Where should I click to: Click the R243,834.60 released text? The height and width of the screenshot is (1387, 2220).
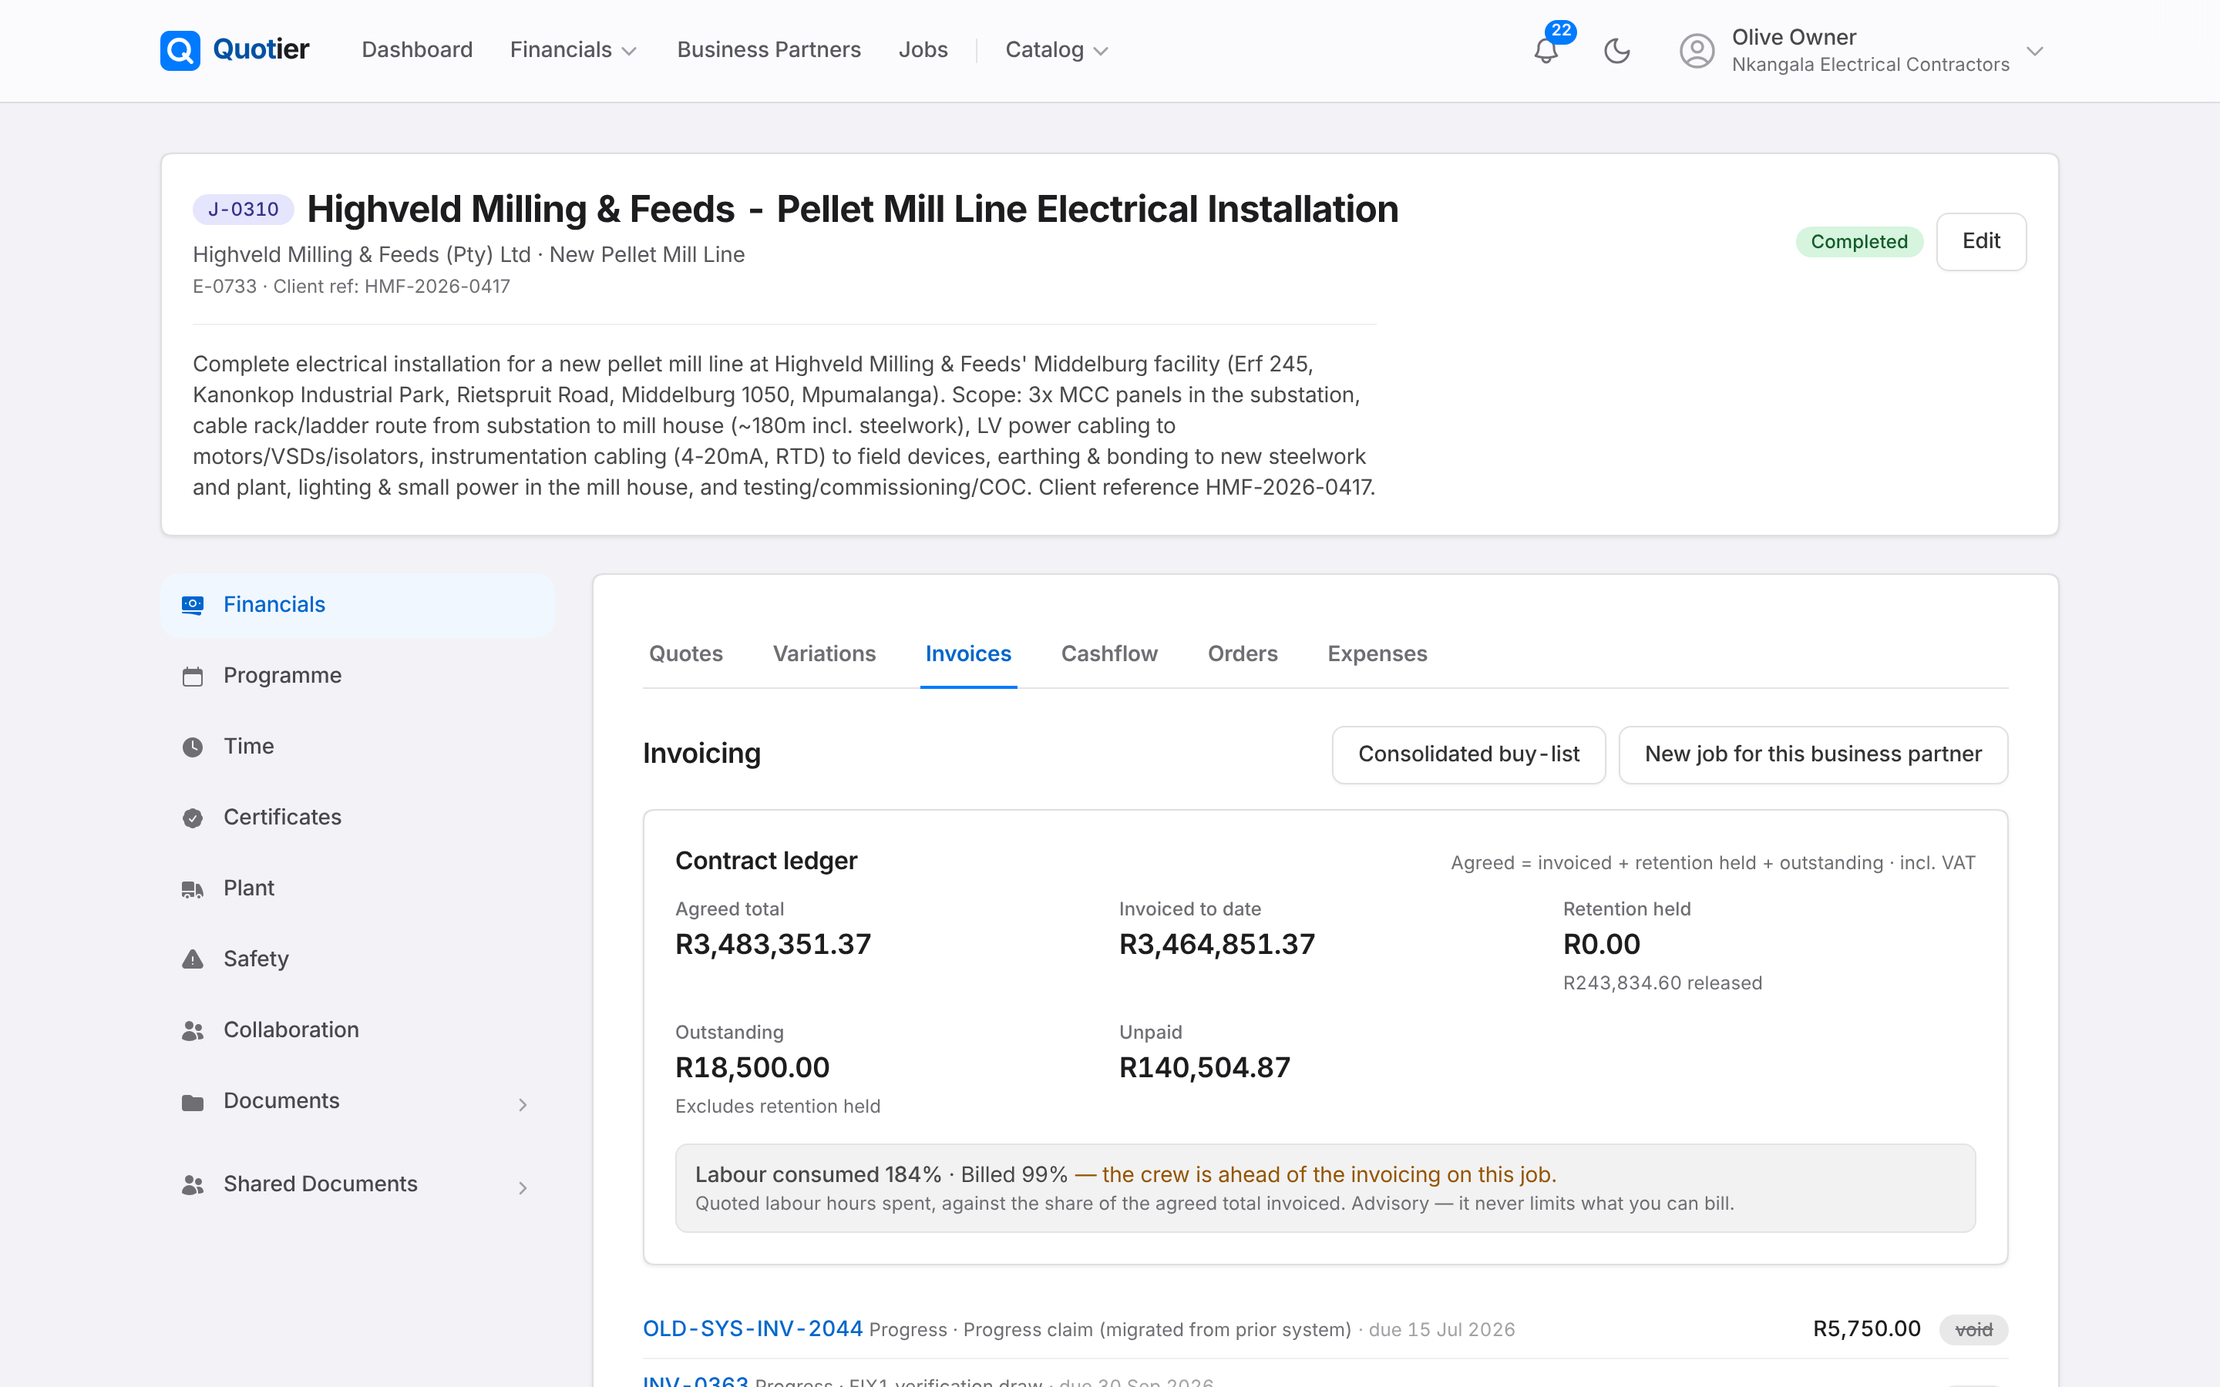click(x=1662, y=983)
